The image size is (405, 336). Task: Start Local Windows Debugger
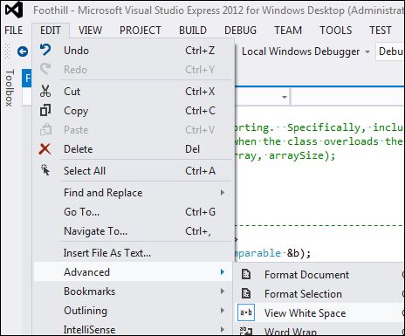[300, 51]
